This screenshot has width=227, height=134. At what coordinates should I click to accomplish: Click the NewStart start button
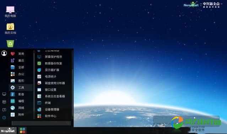click(x=8, y=130)
